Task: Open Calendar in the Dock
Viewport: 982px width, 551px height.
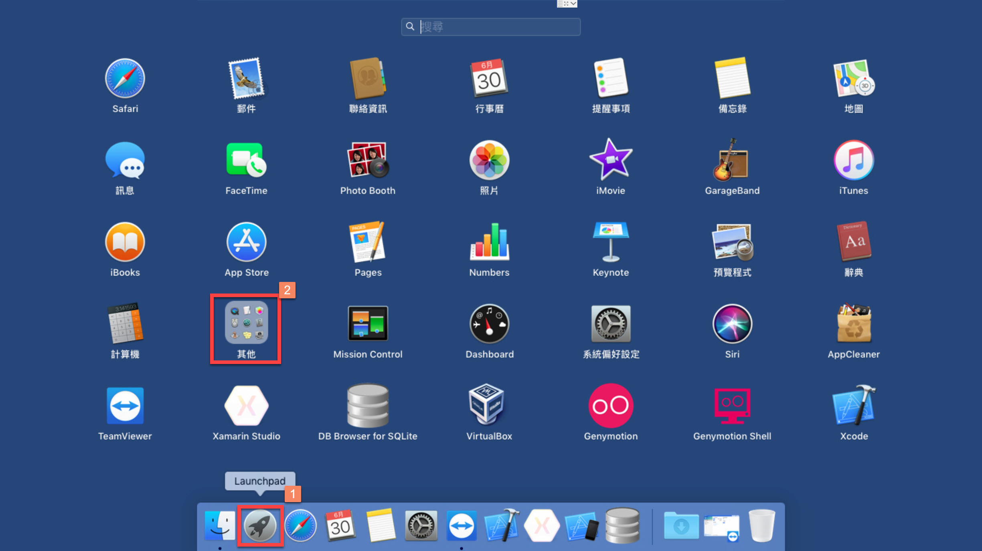Action: click(x=340, y=525)
